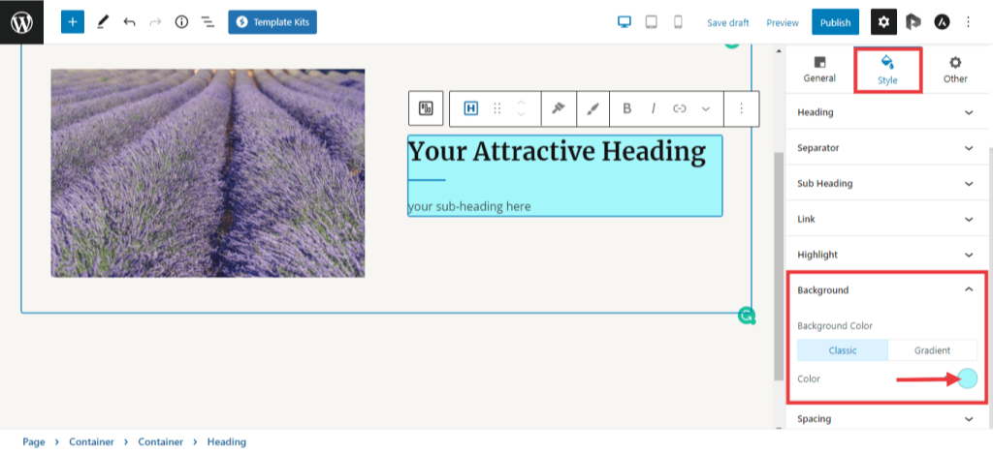
Task: Click the Save draft link
Action: tap(728, 22)
